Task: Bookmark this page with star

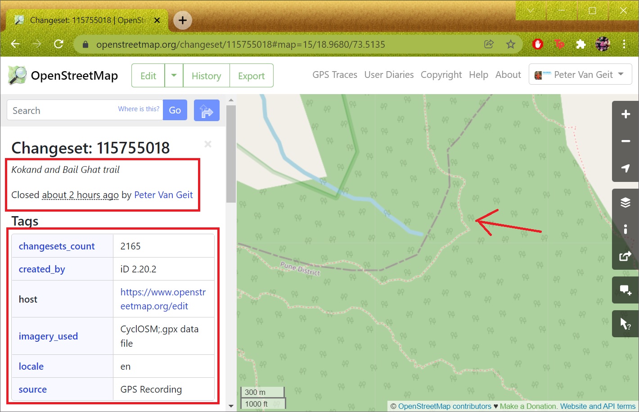Action: pos(510,44)
